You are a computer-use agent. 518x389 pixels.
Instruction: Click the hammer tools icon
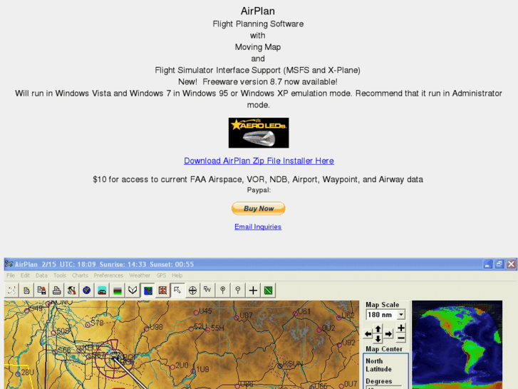[72, 291]
